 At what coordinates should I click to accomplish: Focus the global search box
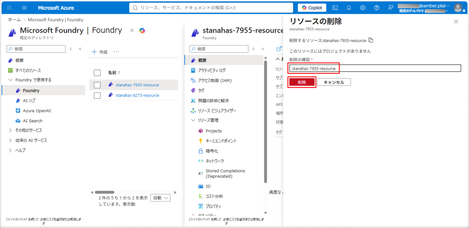pos(211,8)
